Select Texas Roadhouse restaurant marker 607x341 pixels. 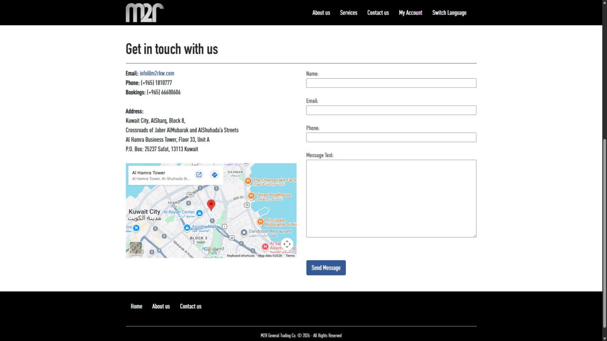point(251,195)
